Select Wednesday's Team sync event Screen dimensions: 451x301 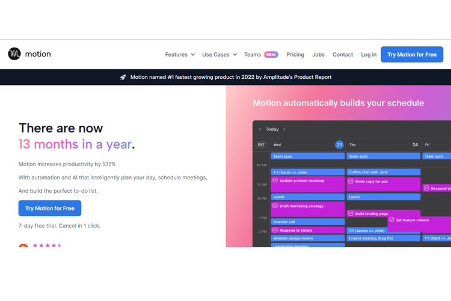(307, 156)
